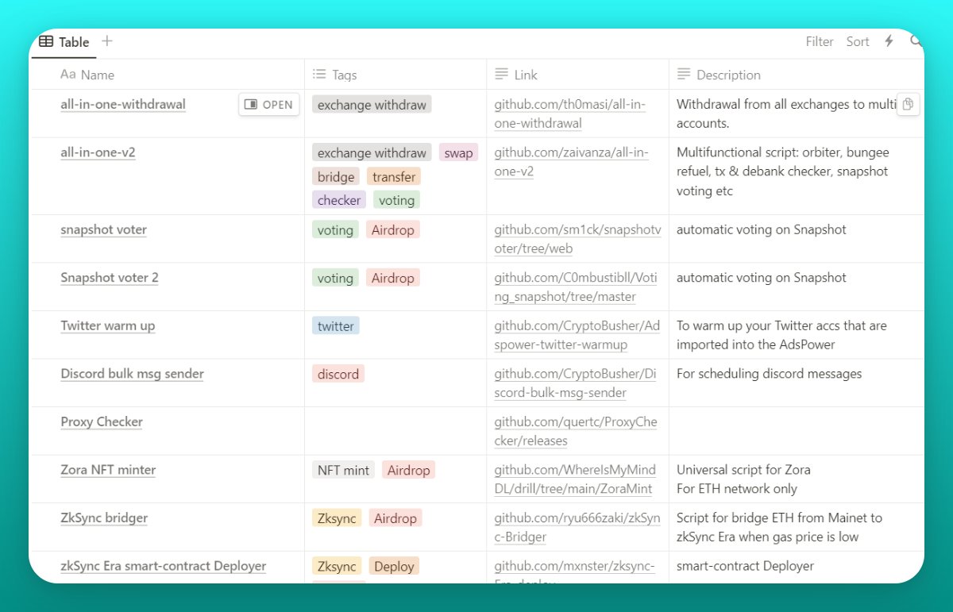Click Zksync tag in ZkSync bridger row
Viewport: 953px width, 612px height.
(337, 518)
